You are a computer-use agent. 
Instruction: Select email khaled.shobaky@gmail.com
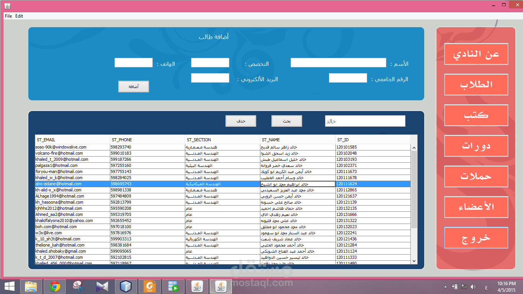pos(72,251)
